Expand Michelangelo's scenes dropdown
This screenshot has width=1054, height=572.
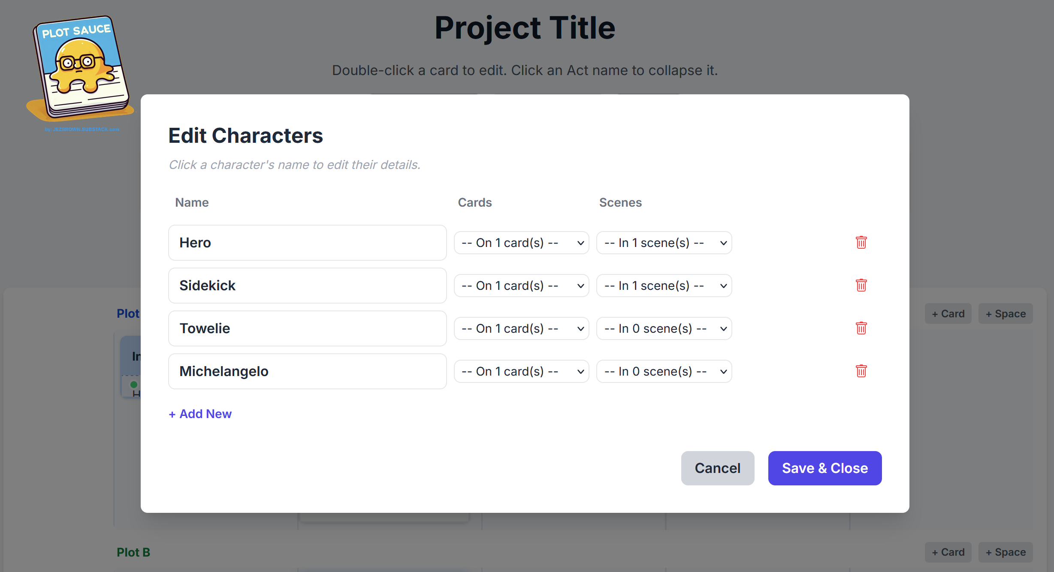(x=664, y=371)
